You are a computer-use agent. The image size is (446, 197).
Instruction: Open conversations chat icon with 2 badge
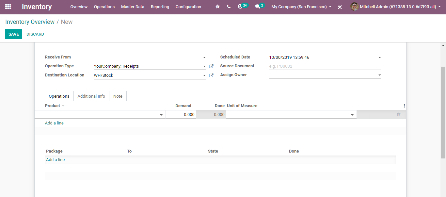(260, 6)
